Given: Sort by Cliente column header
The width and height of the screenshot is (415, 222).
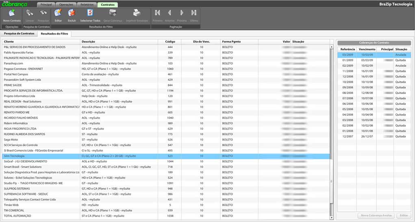Looking at the screenshot, I should tap(41, 42).
